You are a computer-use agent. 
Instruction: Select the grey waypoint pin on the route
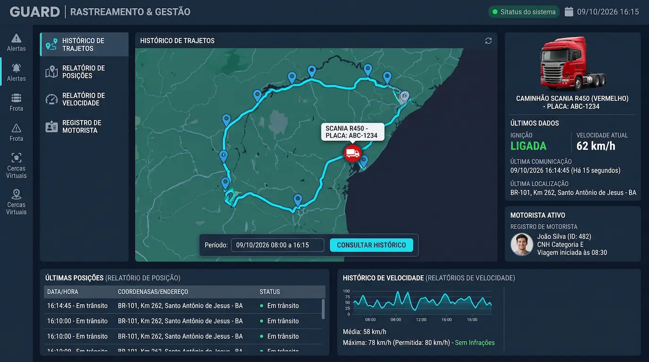tap(404, 97)
